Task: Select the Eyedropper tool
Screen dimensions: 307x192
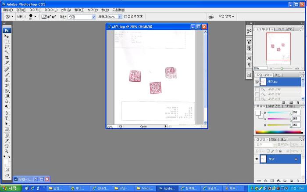Action: click(x=7, y=140)
